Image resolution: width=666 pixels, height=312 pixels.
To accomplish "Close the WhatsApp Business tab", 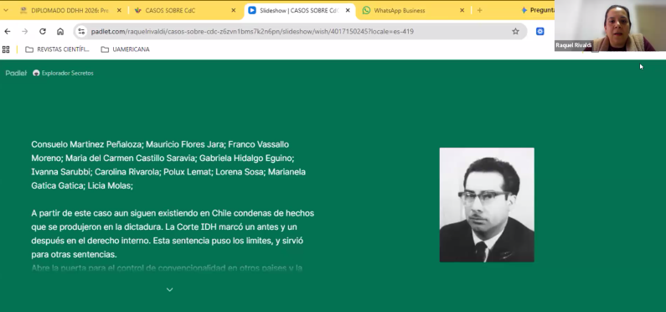I will click(x=462, y=11).
